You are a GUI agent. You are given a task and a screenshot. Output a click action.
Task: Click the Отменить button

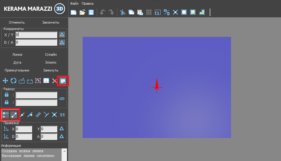17,22
